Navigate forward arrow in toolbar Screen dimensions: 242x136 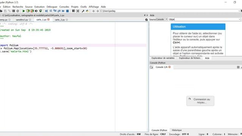pyautogui.click(x=98, y=11)
